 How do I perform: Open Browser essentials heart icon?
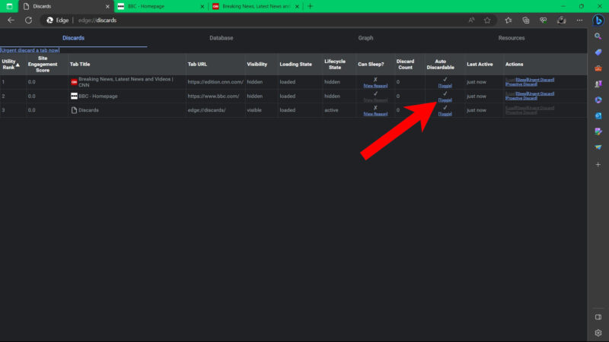[544, 21]
